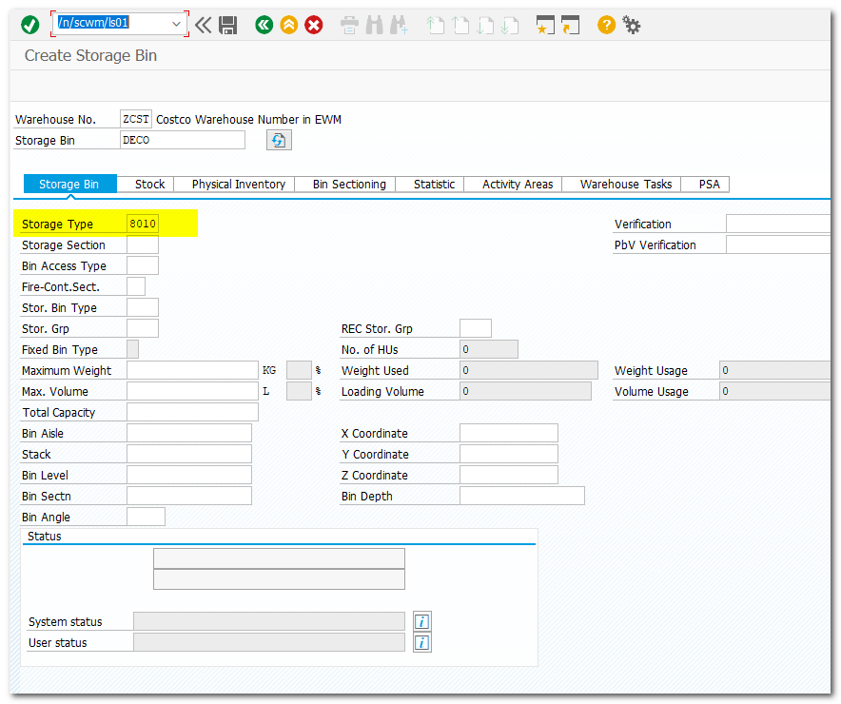Switch to the Stock tab
This screenshot has width=841, height=704.
(x=149, y=185)
